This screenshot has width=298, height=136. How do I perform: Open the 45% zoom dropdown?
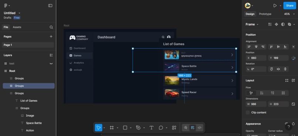click(x=289, y=14)
